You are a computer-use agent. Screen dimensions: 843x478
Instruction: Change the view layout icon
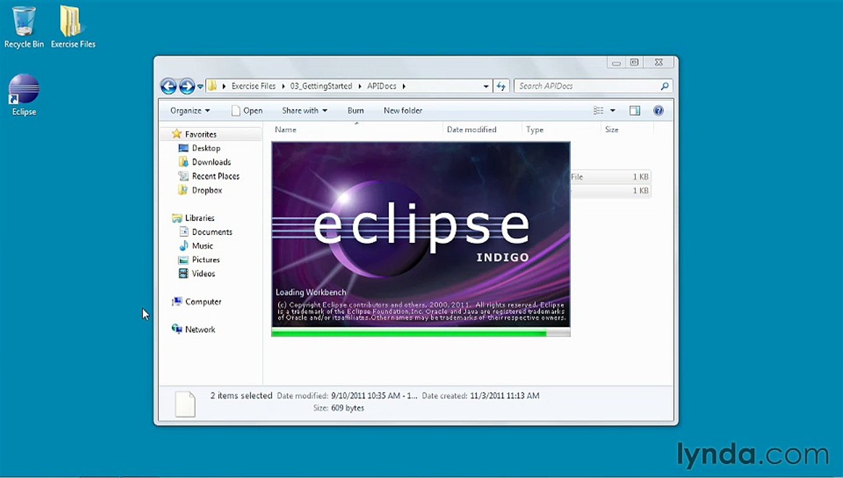pos(598,111)
